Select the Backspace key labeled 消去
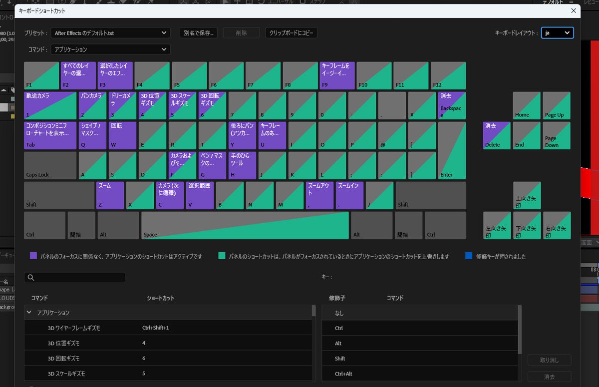Image resolution: width=599 pixels, height=387 pixels. coord(452,105)
